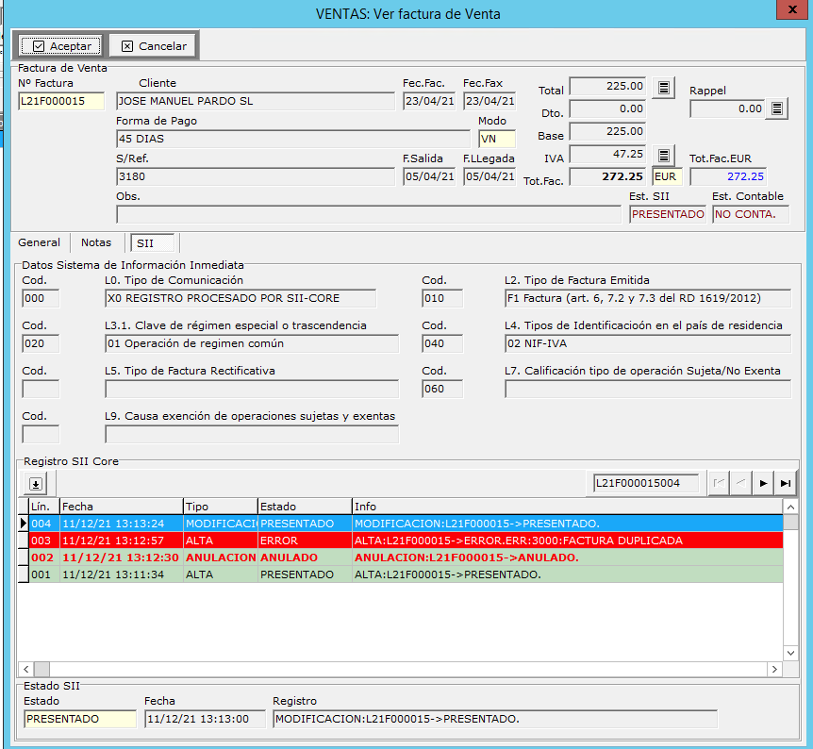Open the Notas tab
Screen dimensions: 813x749
pos(96,242)
